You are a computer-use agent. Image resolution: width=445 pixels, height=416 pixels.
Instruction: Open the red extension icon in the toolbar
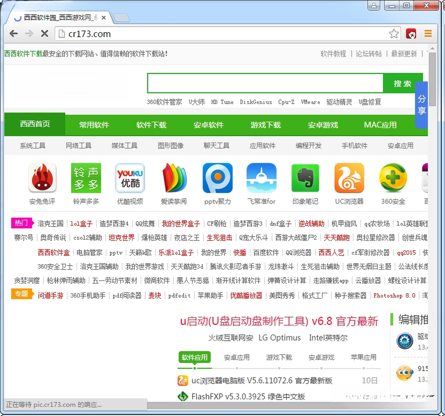pyautogui.click(x=411, y=34)
